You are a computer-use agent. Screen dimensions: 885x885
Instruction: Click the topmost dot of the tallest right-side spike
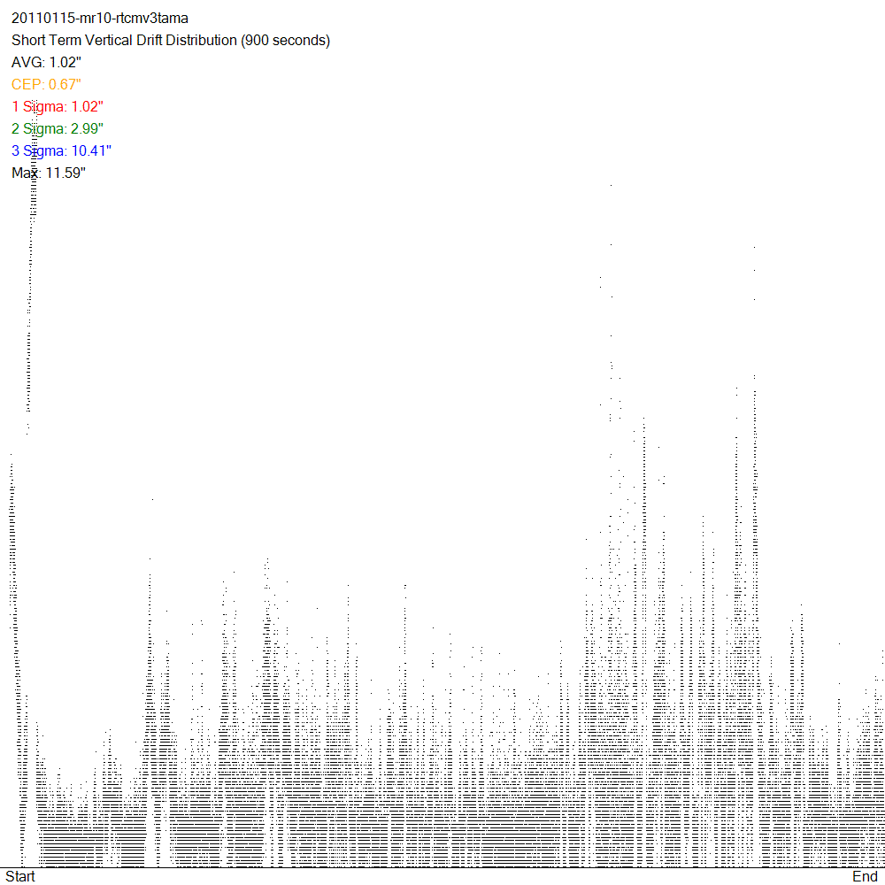coord(754,248)
